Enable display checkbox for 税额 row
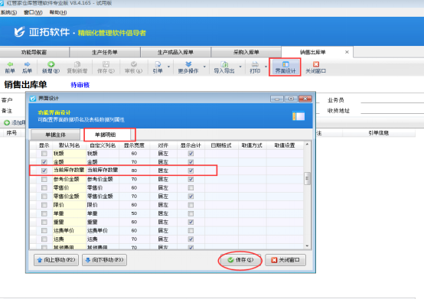Image resolution: width=424 pixels, height=299 pixels. 44,154
